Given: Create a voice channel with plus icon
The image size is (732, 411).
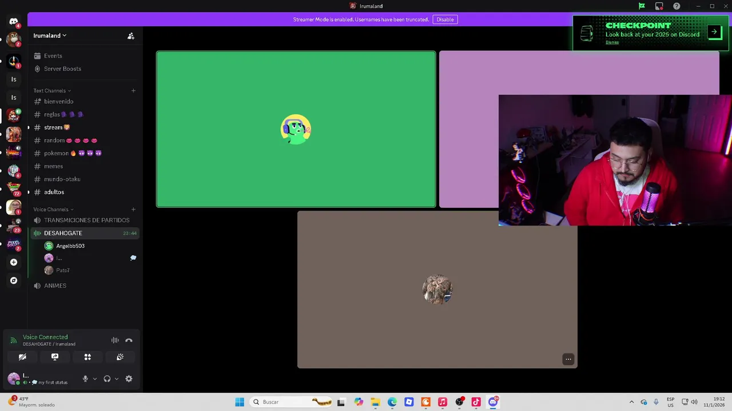Looking at the screenshot, I should coord(133,209).
